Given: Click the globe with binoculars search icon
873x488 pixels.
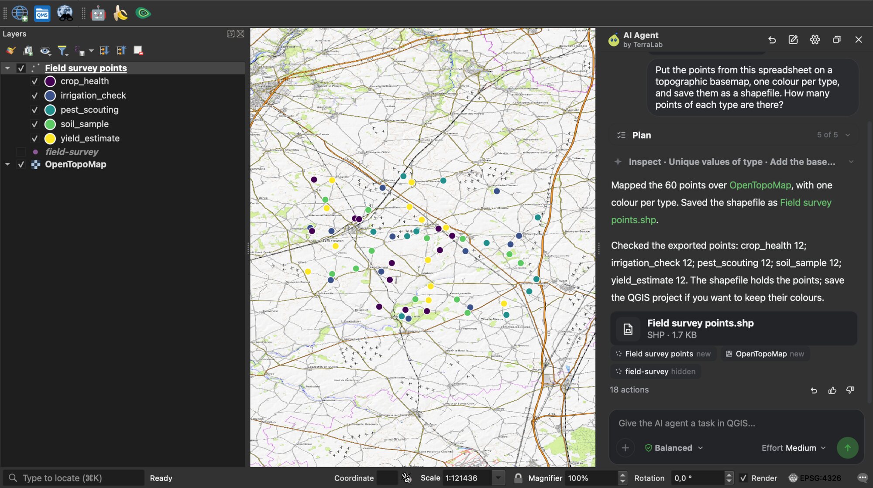Looking at the screenshot, I should (x=65, y=13).
